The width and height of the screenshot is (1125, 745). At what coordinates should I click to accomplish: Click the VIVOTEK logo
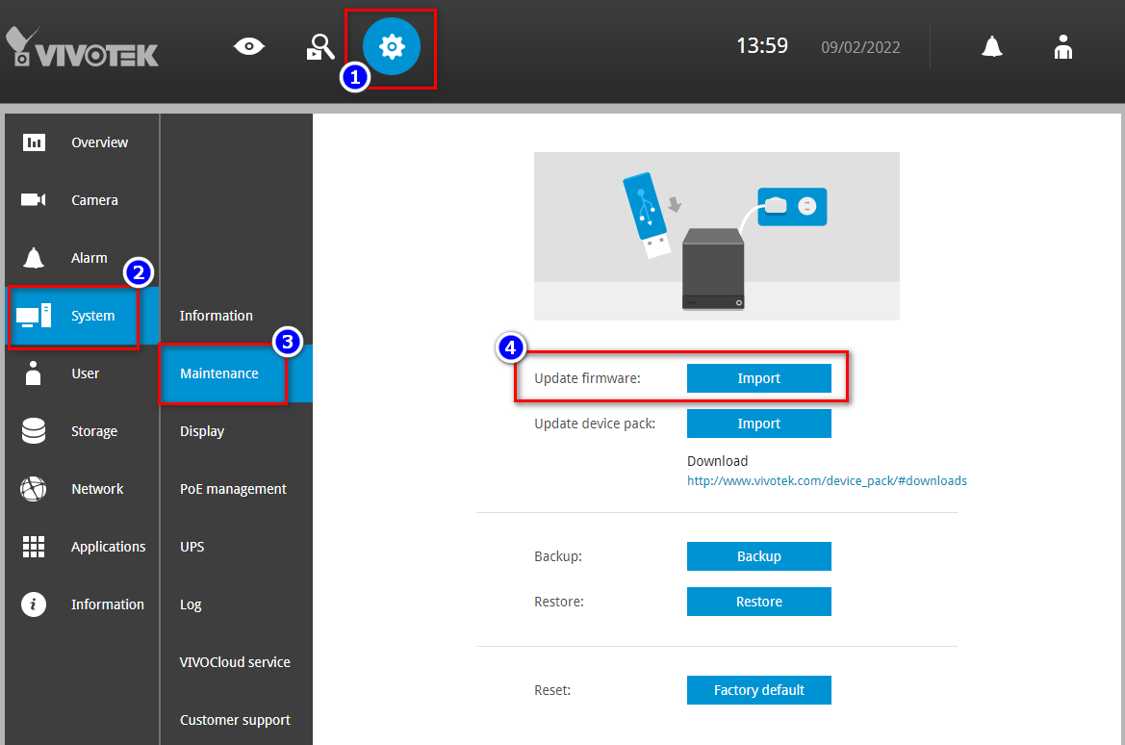pos(82,46)
